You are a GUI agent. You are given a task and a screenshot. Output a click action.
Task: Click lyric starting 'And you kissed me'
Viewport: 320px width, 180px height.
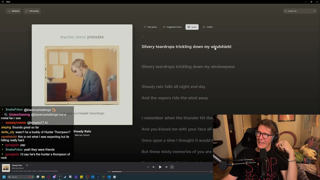177,129
